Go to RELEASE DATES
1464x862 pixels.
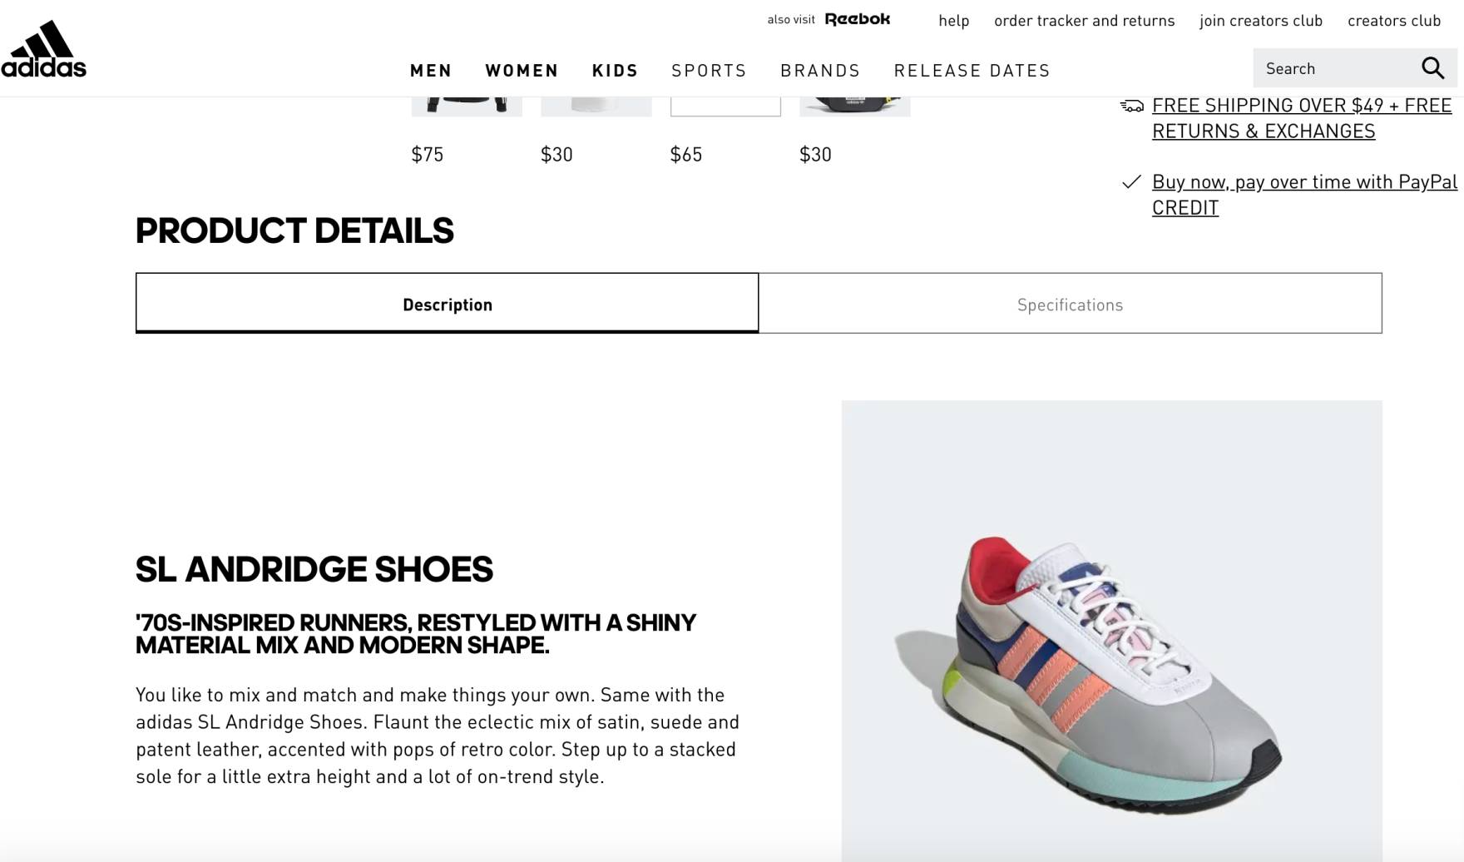point(972,71)
